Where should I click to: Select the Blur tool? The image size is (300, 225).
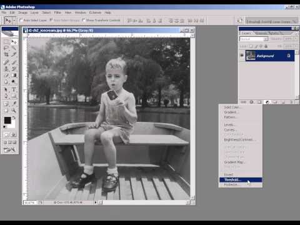(x=6, y=81)
